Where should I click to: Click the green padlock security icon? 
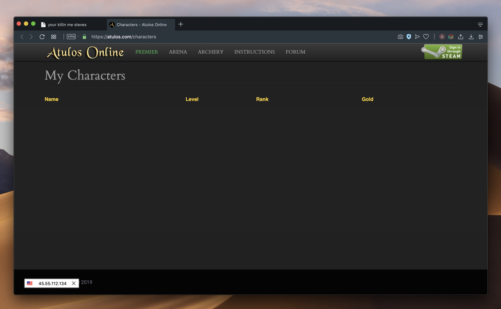tap(84, 36)
